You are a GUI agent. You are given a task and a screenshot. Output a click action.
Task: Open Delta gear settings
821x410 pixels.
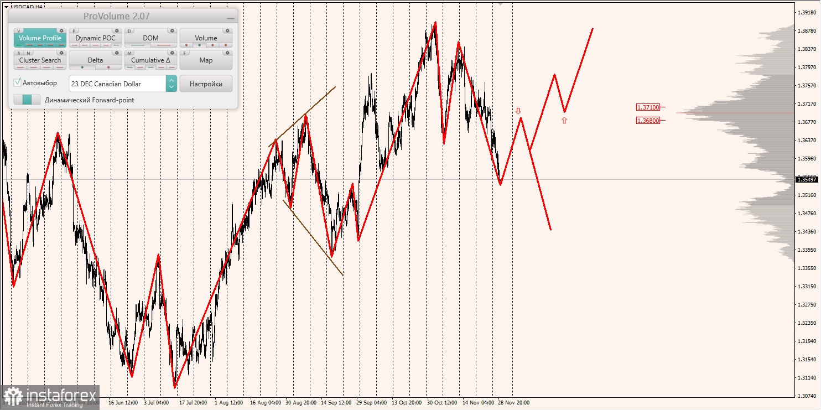[x=117, y=53]
